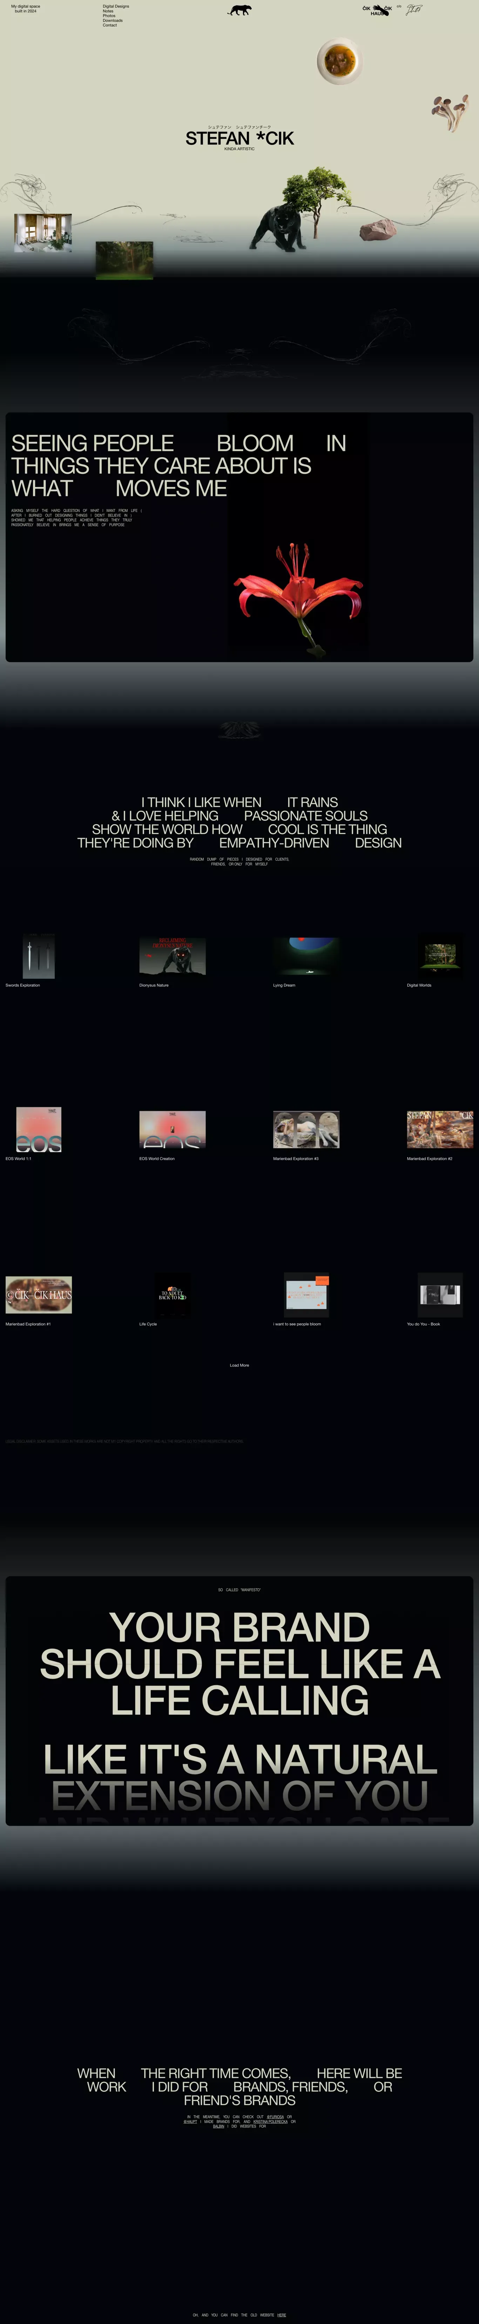Click the 'YOUR BRAND SHOULD FEEL LIKE A LIFE CALLING' heading

pos(240,1664)
